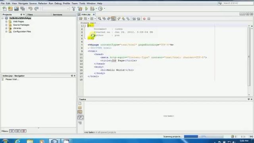The height and width of the screenshot is (143, 254).
Task: Toggle first Navigator filter button
Action: point(12,131)
